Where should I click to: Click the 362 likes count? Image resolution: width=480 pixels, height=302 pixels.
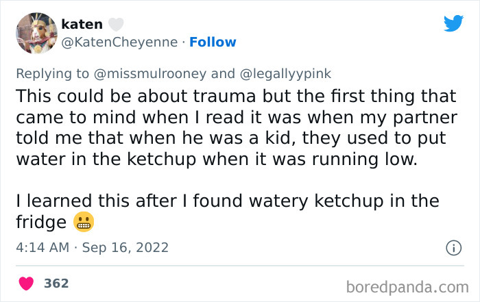coord(56,284)
